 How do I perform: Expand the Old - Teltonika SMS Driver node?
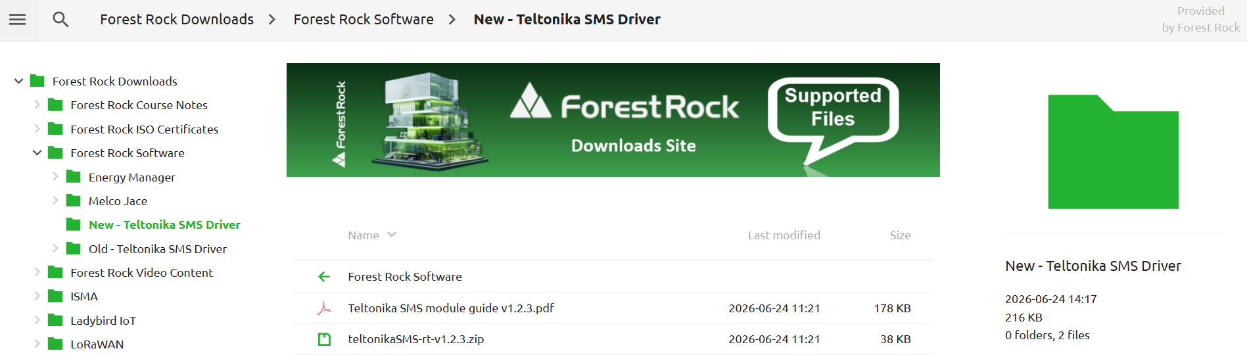coord(55,248)
